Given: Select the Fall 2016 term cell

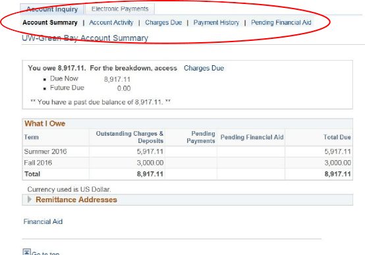Looking at the screenshot, I should point(38,163).
